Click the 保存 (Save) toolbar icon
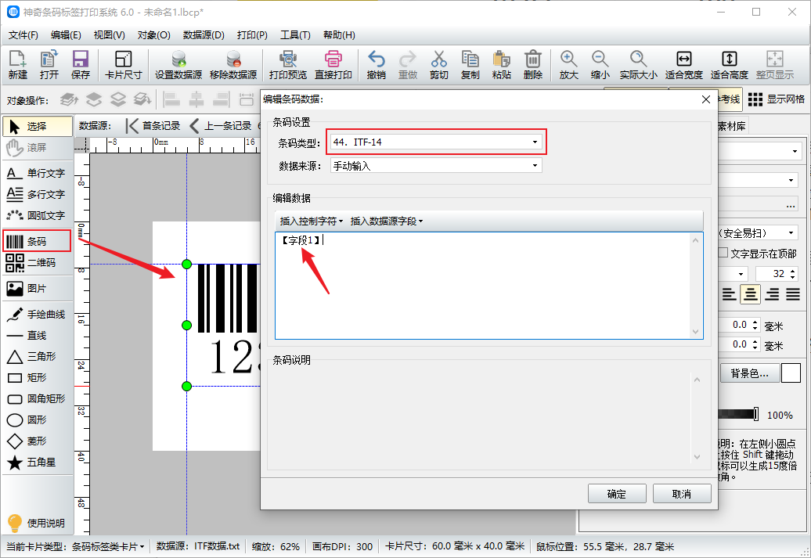Screen dimensions: 811x558 point(80,65)
